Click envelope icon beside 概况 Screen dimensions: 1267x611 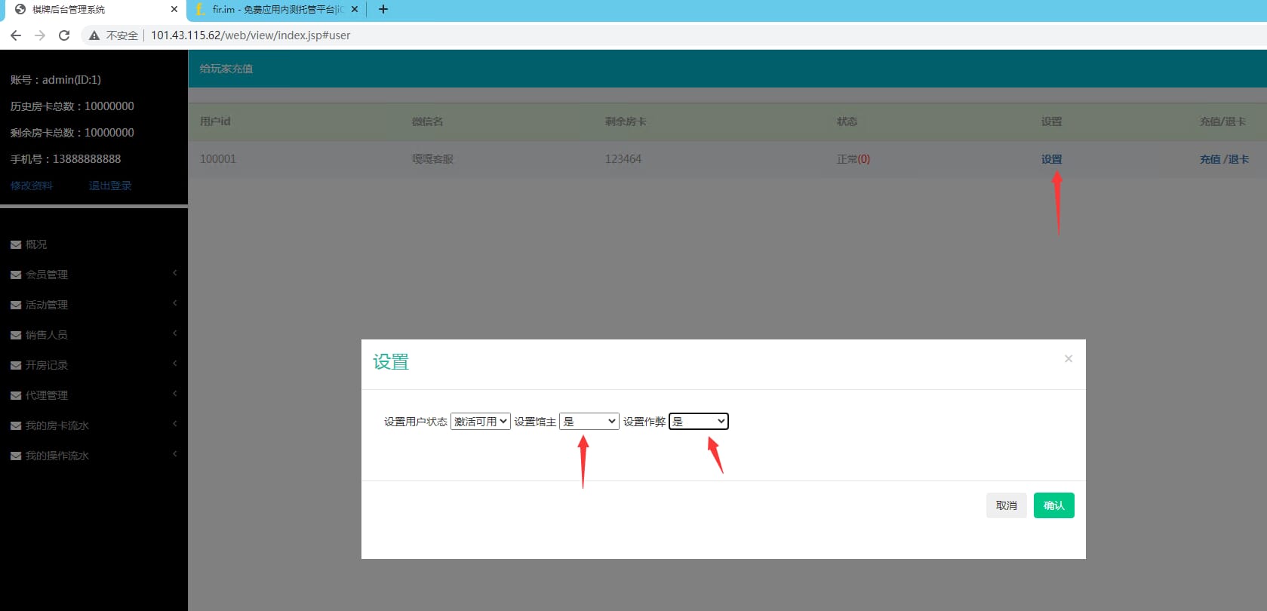[x=16, y=245]
